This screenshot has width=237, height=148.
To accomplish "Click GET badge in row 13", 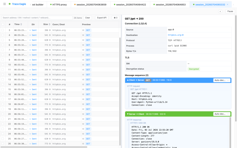I will (x=88, y=80).
